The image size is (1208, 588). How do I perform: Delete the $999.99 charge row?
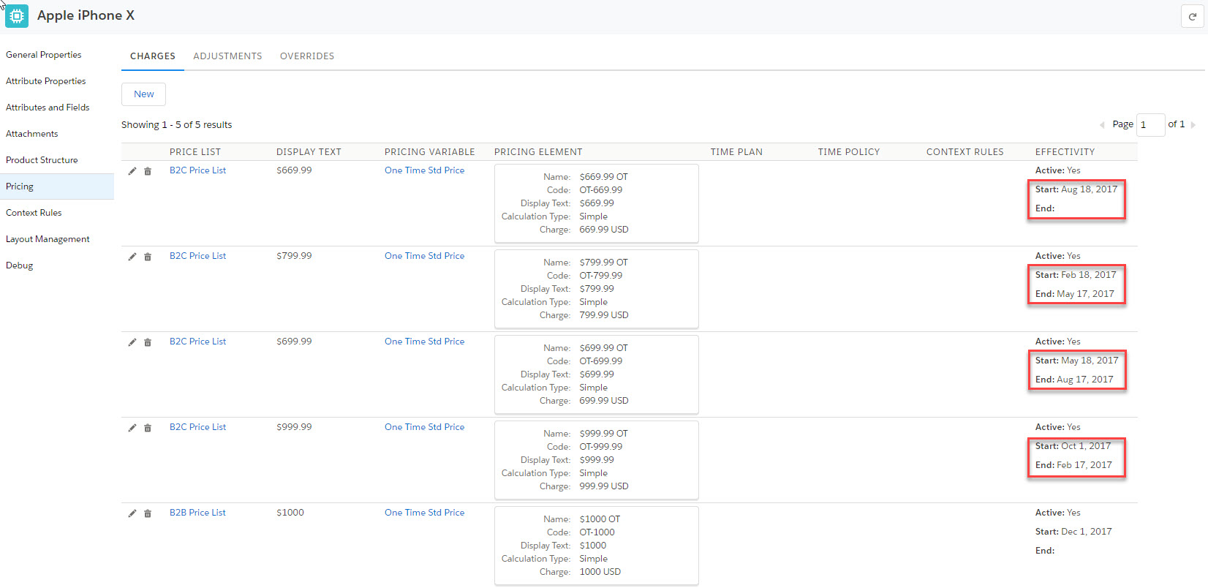coord(148,428)
